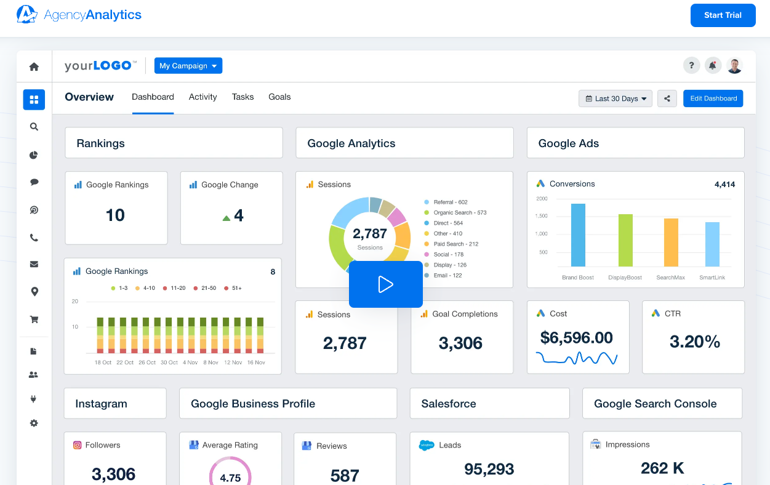The height and width of the screenshot is (485, 770).
Task: Open the users group sidebar icon
Action: click(x=34, y=374)
